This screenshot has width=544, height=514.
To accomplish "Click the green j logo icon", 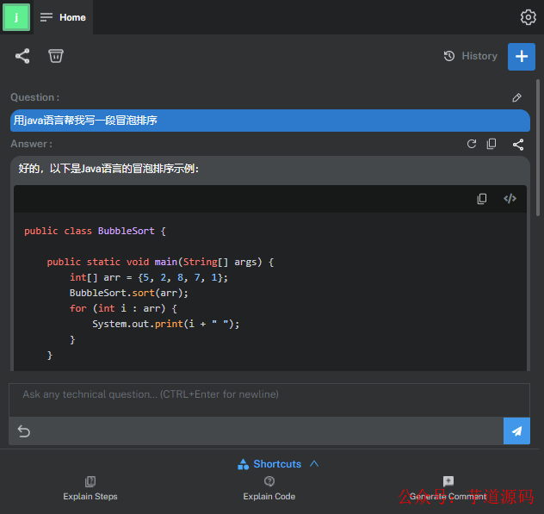I will (16, 17).
